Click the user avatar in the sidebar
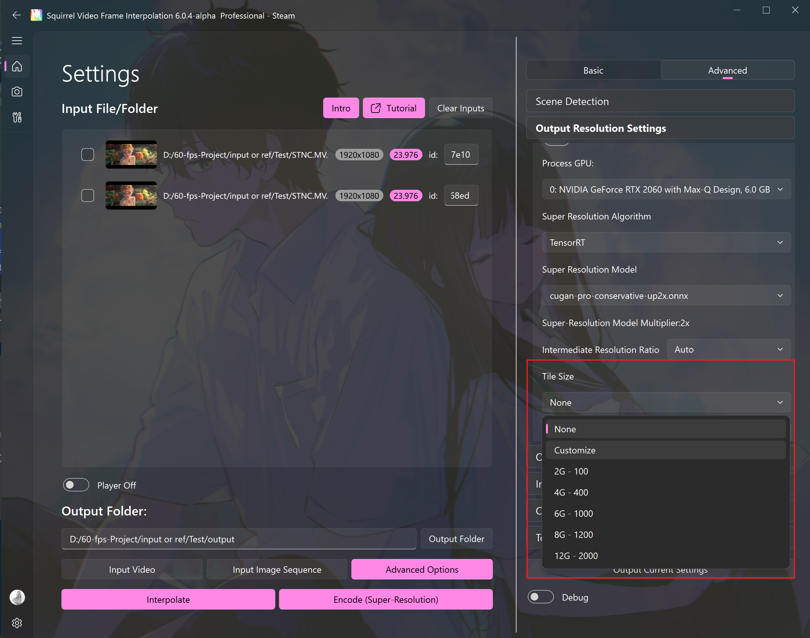This screenshot has height=638, width=810. click(x=17, y=597)
